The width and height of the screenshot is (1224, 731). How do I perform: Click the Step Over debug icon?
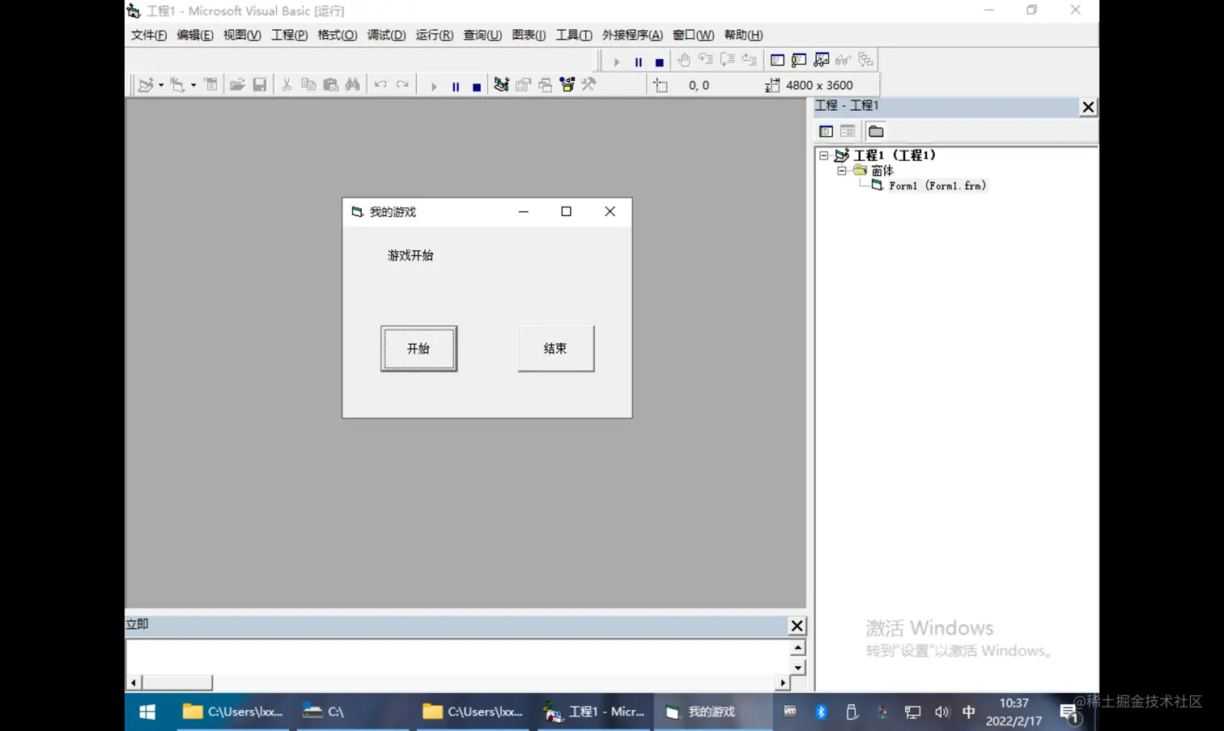pyautogui.click(x=728, y=60)
